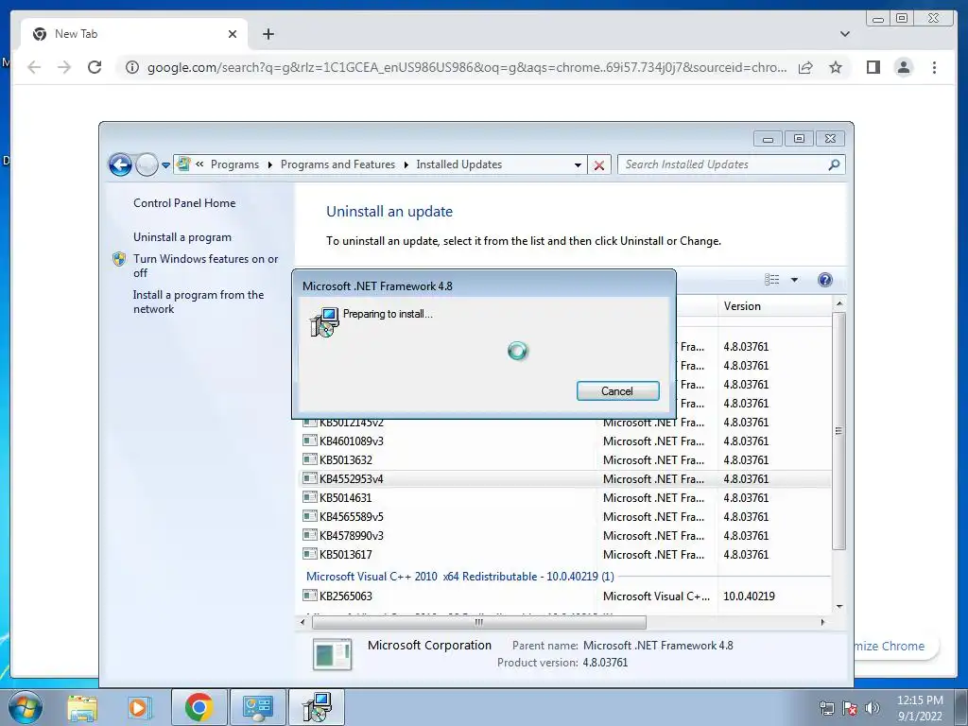Go back in Control Panel window
968x726 pixels.
click(120, 164)
